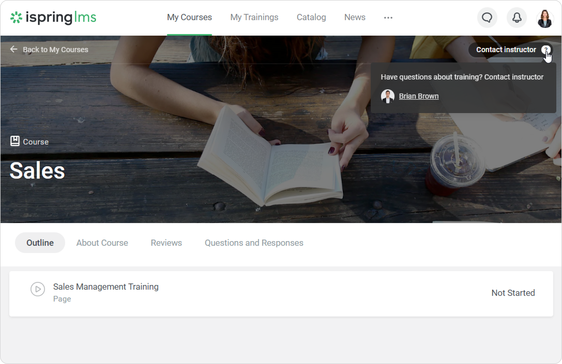Switch to the Reviews tab
The height and width of the screenshot is (364, 562).
(166, 243)
